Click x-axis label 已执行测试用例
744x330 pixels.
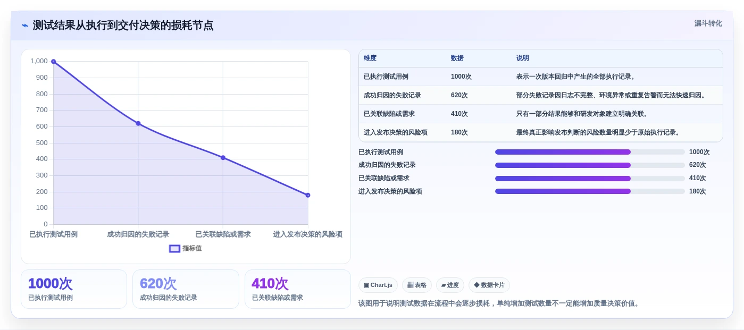pos(53,234)
